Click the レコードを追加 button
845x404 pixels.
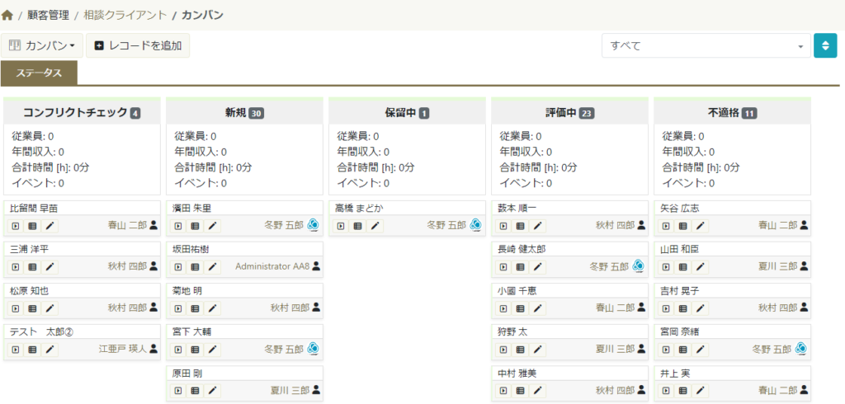[x=138, y=45]
